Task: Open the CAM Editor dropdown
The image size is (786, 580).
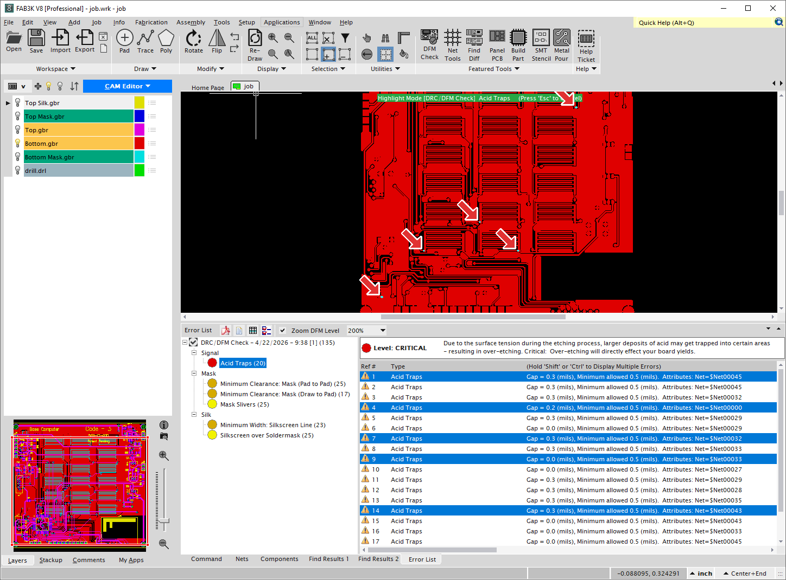Action: tap(128, 86)
